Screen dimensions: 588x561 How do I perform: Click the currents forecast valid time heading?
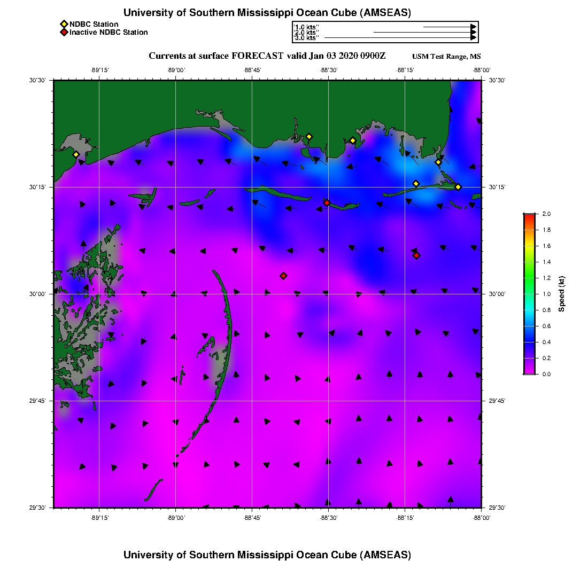tap(267, 56)
